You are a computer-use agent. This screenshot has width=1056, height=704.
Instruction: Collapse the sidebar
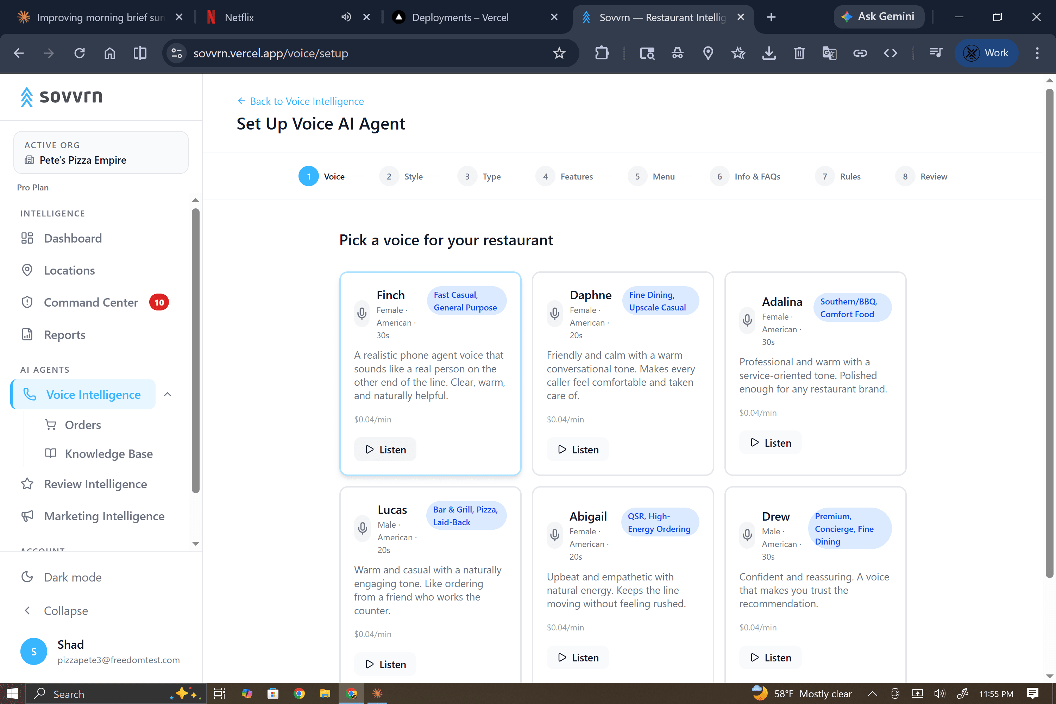point(65,611)
